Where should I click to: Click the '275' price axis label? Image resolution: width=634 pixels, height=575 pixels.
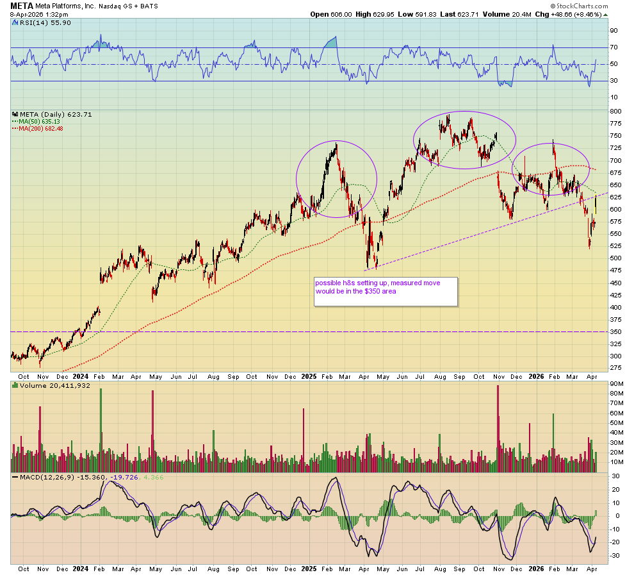[x=615, y=368]
